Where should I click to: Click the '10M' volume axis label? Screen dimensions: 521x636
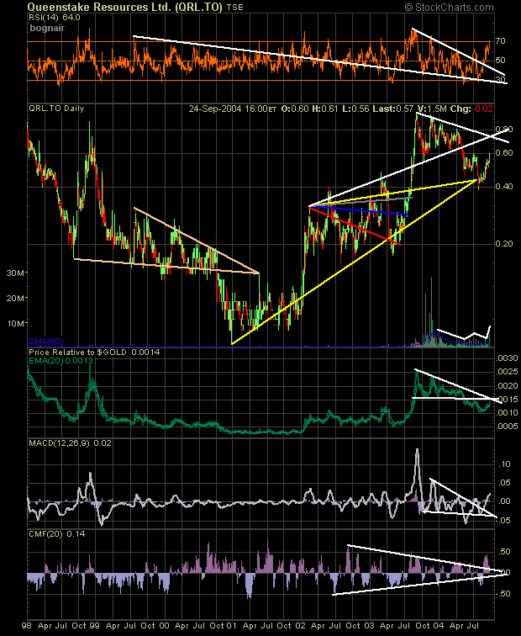[x=15, y=323]
